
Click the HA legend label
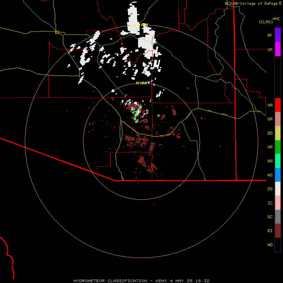(x=270, y=105)
